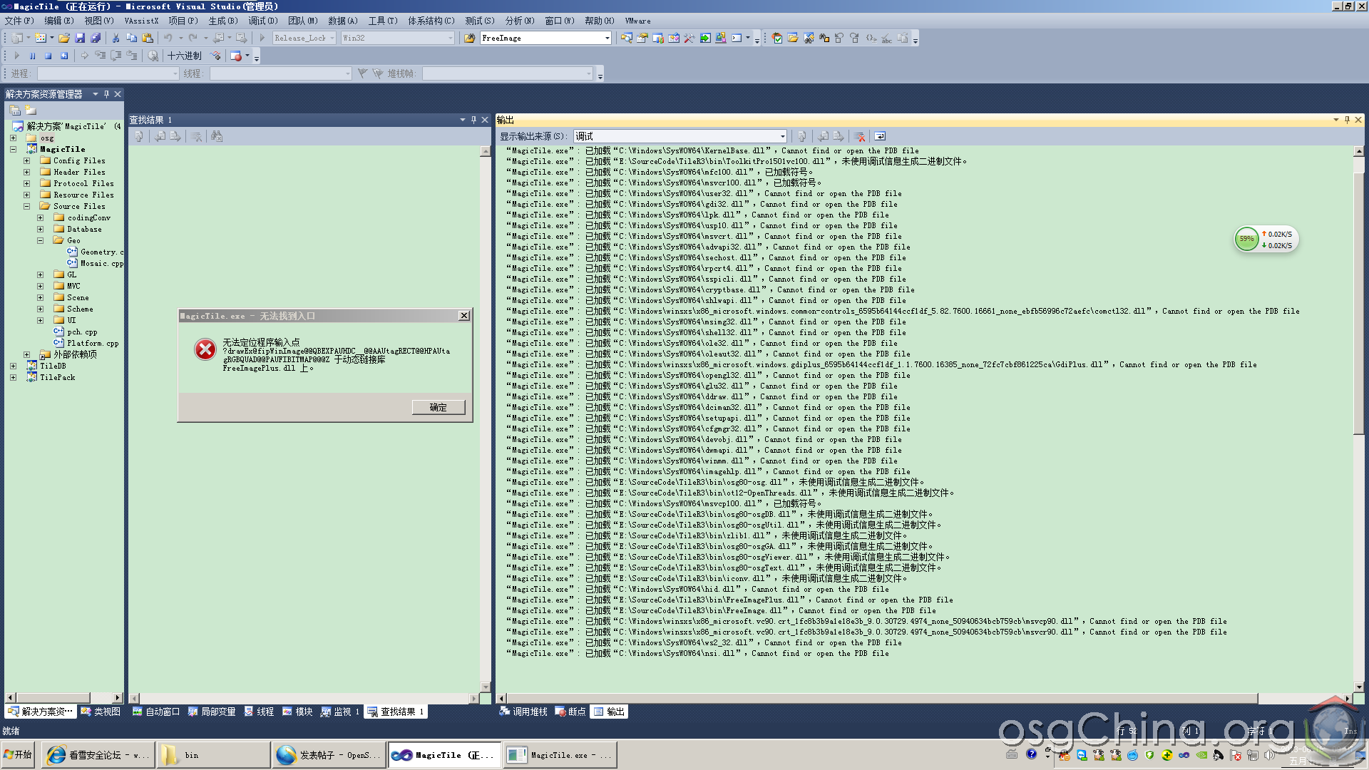Close the MagicTile.exe error dialog
The image size is (1369, 770).
tap(464, 316)
